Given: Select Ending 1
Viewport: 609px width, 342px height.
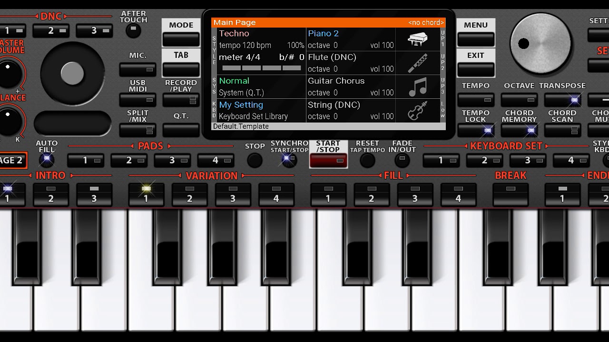Looking at the screenshot, I should [562, 194].
